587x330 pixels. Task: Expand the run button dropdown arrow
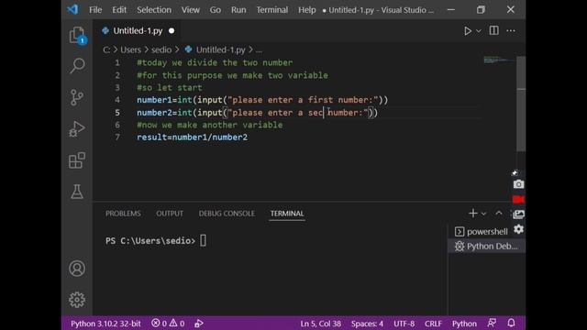click(x=479, y=31)
